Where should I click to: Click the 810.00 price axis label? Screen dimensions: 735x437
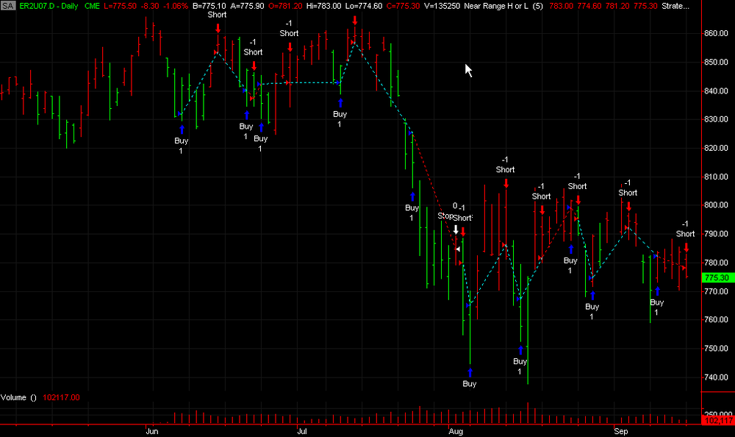pyautogui.click(x=716, y=177)
